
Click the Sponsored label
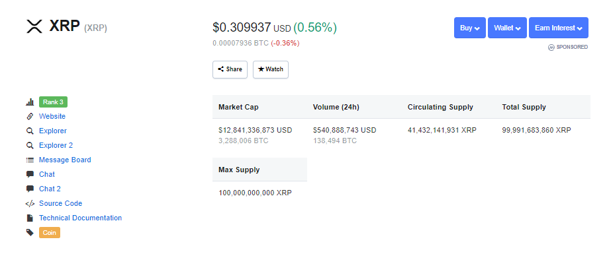[x=568, y=47]
